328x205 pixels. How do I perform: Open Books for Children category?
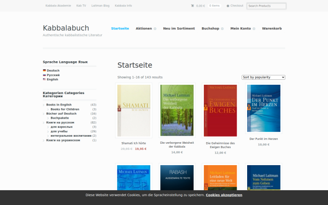point(65,109)
